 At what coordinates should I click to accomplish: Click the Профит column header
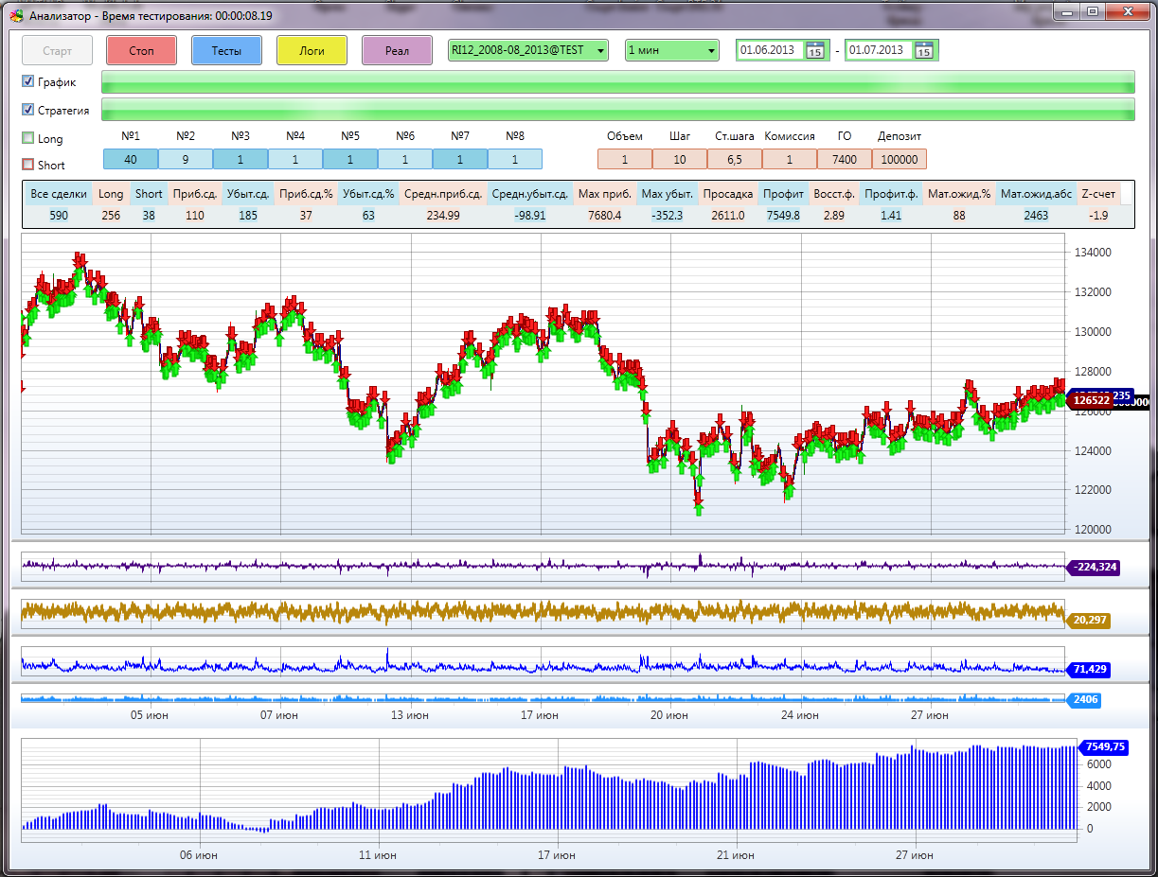783,194
